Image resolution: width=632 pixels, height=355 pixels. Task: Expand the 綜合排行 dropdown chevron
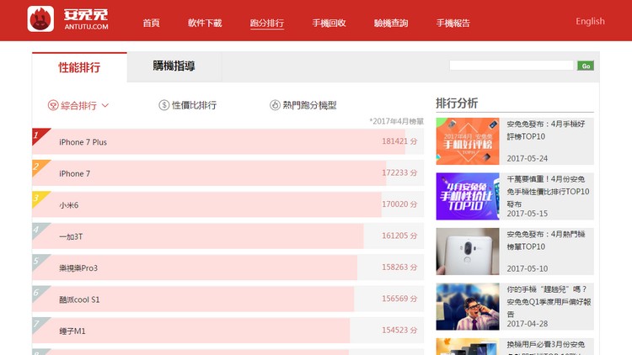click(x=105, y=105)
